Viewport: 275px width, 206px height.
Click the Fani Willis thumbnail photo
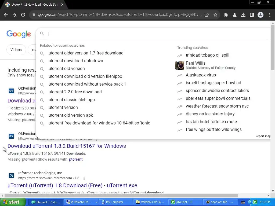(180, 65)
